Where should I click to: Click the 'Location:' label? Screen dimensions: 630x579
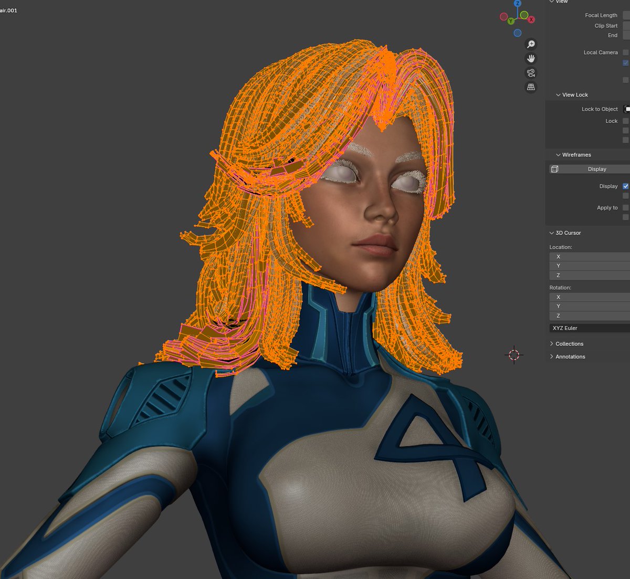(561, 247)
